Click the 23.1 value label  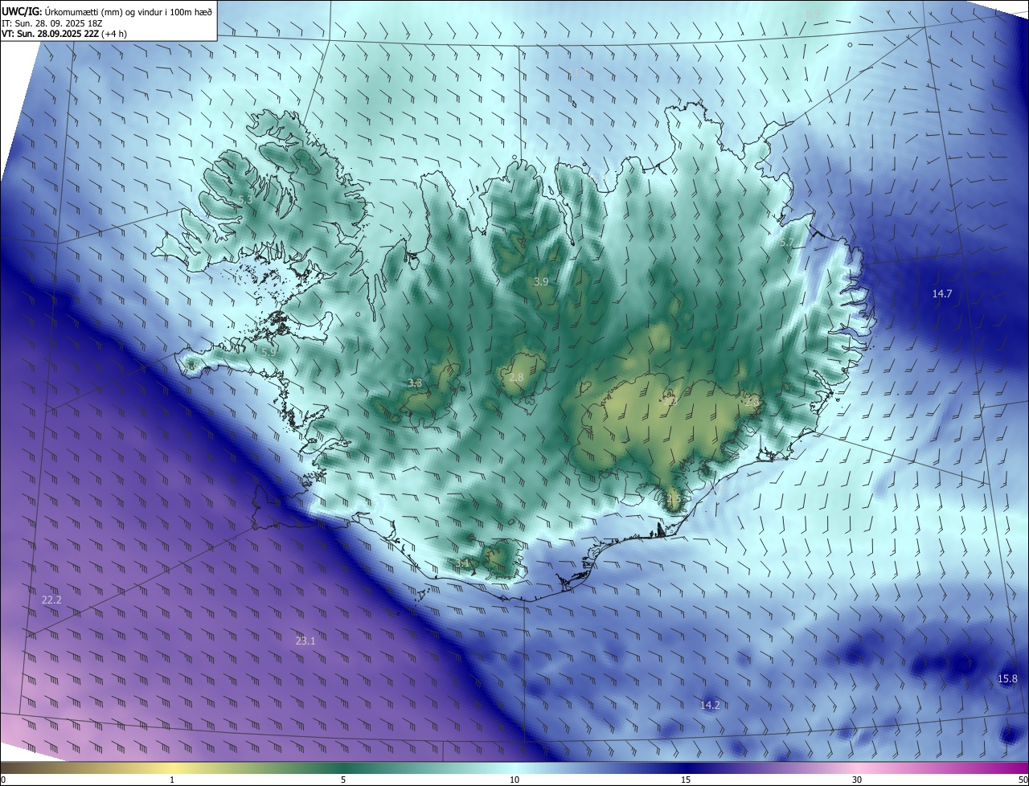tap(305, 641)
